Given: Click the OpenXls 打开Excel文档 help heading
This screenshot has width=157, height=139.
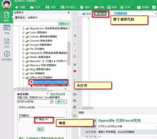Looking at the screenshot, I should tap(120, 121).
